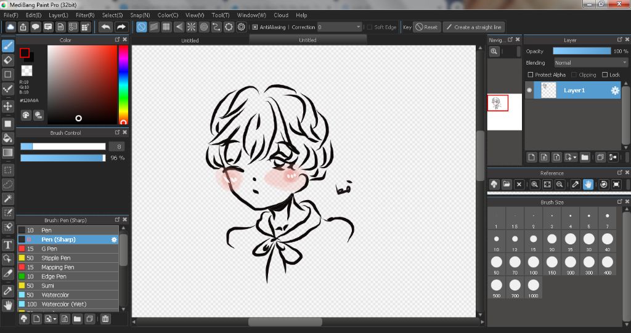631x333 pixels.
Task: Open snap settings gear icon
Action: [x=242, y=27]
